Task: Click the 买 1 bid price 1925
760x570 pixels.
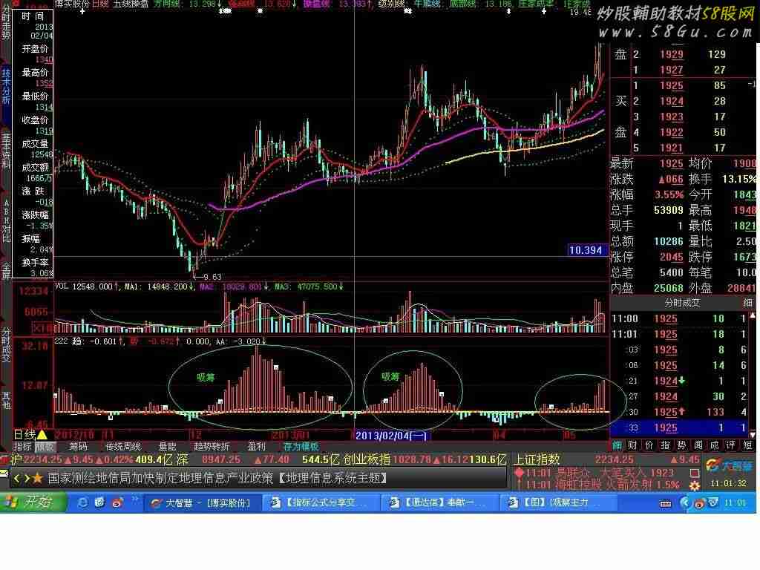Action: [671, 86]
